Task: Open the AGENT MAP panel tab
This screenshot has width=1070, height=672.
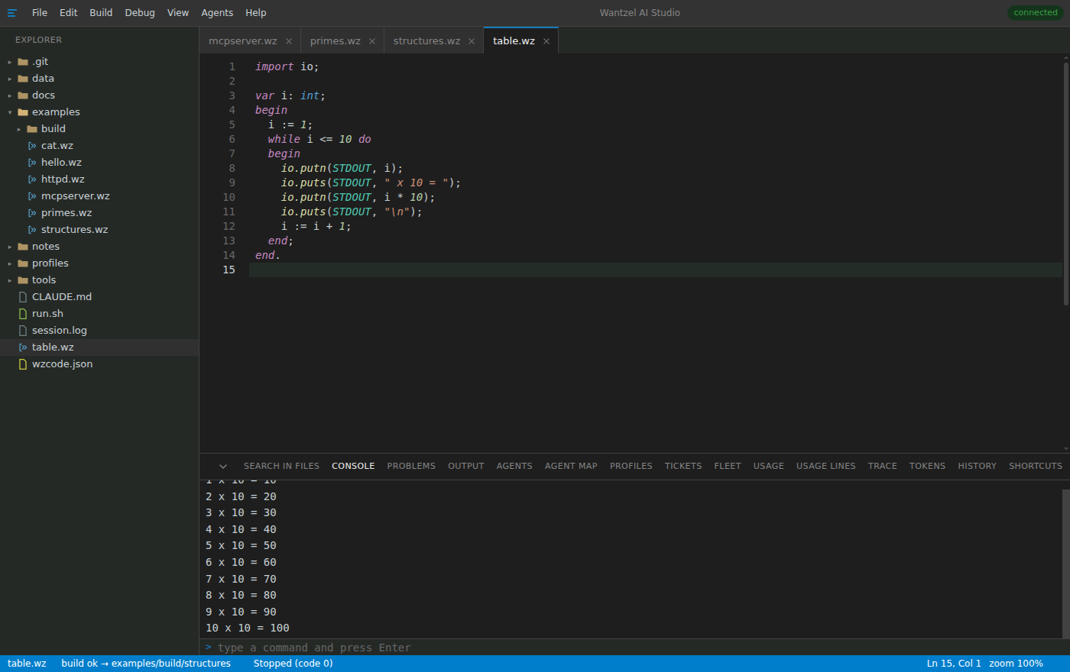Action: point(571,466)
